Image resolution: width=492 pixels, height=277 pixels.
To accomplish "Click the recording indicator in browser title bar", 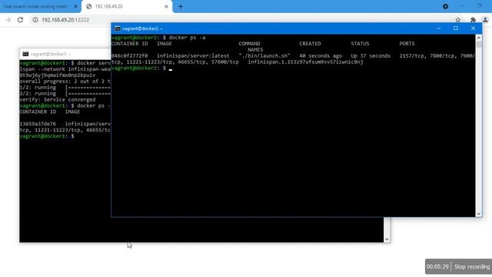I will pyautogui.click(x=445, y=6).
